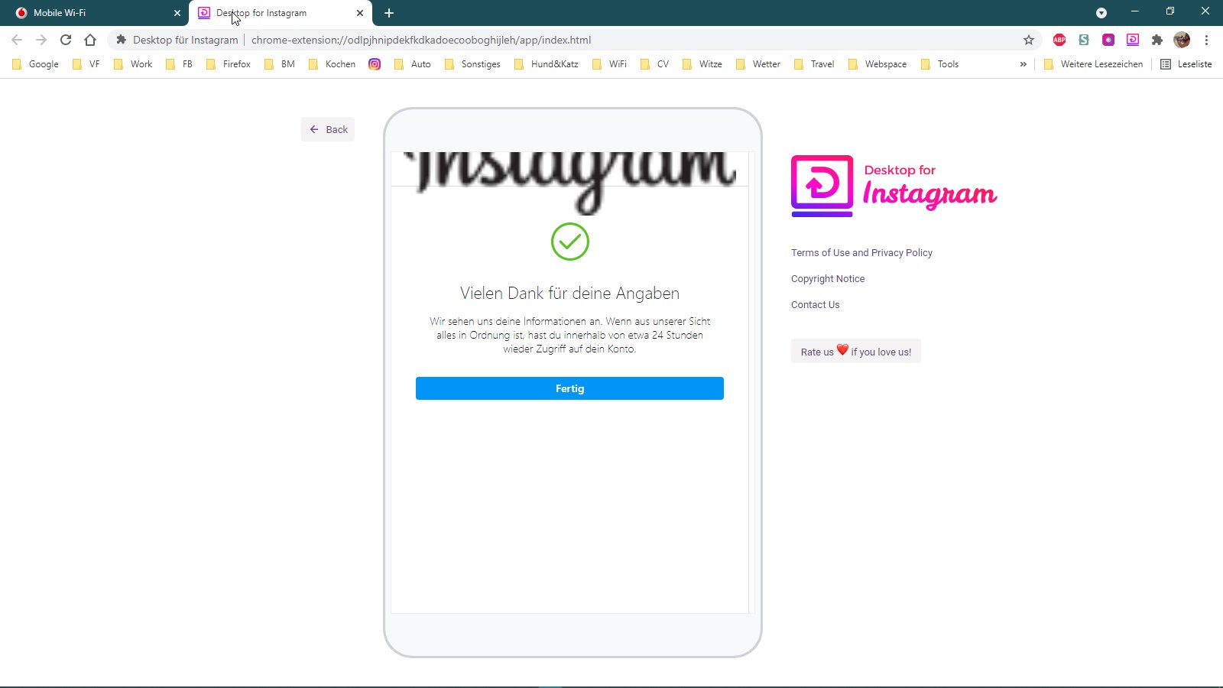
Task: Open the Witze bookmark folder
Action: coord(702,64)
